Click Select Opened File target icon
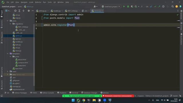 (15, 11)
